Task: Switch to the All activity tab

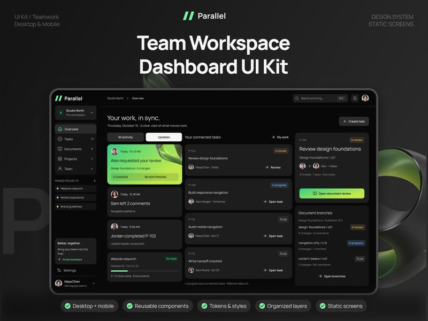Action: point(126,137)
